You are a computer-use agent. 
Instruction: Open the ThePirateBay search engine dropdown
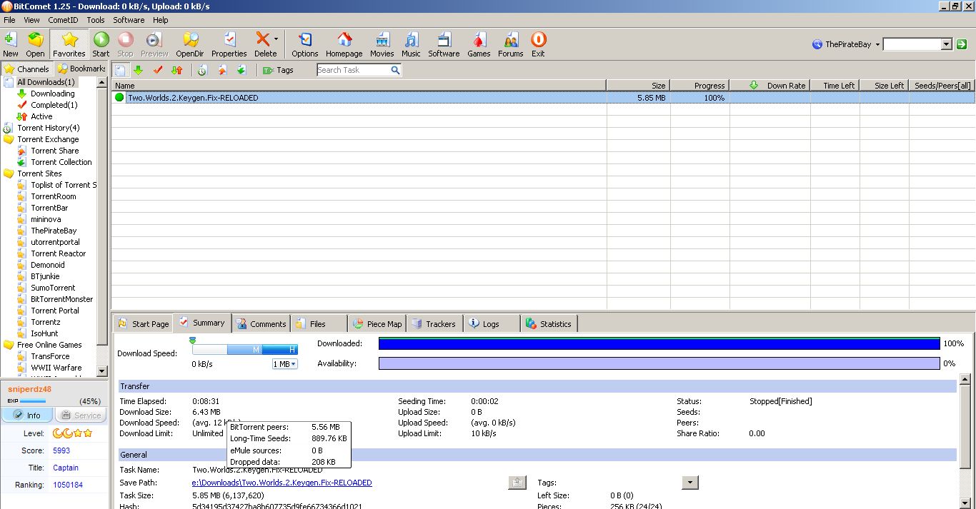point(877,44)
